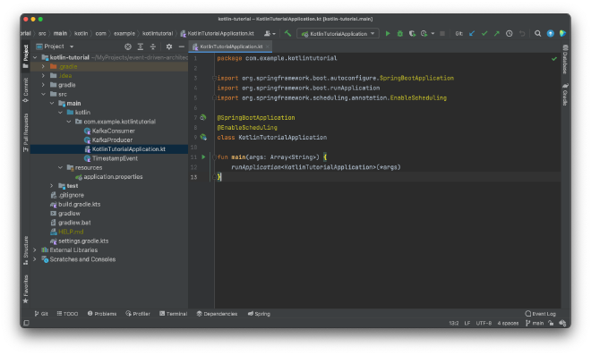Expand External Libraries node
The width and height of the screenshot is (591, 355).
pyautogui.click(x=35, y=250)
